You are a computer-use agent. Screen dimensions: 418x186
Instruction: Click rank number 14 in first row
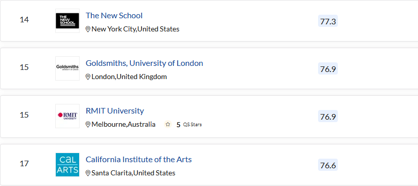[24, 20]
